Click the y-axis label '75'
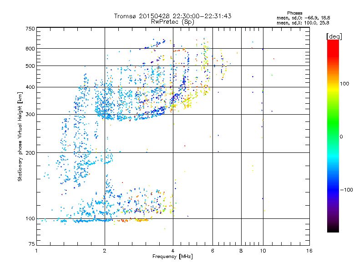The image size is (364, 273). click(x=32, y=244)
